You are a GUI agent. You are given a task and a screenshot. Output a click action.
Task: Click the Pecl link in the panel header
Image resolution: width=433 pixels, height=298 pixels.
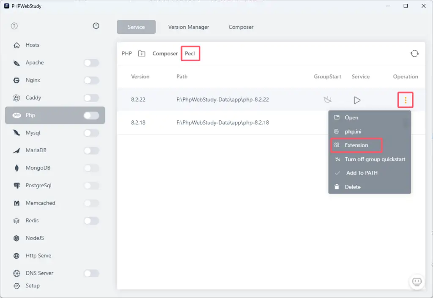tap(190, 54)
